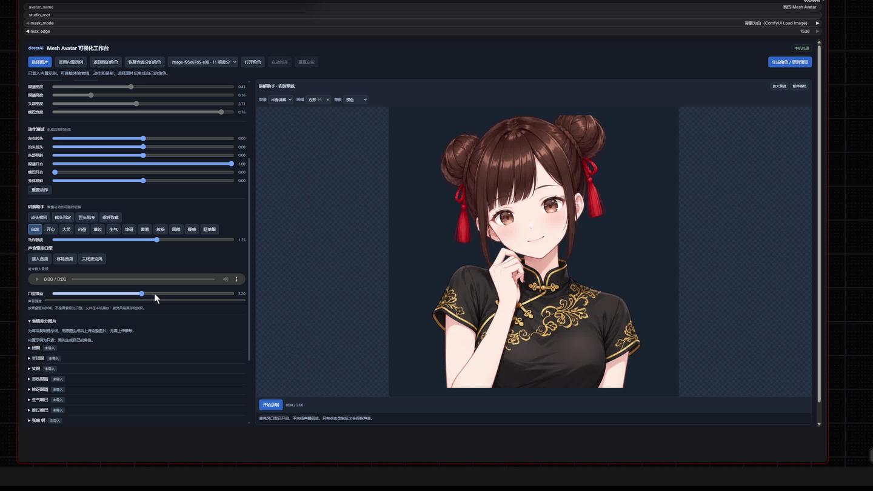Click the 点头赞同 nod action button
Image resolution: width=873 pixels, height=491 pixels.
point(39,218)
